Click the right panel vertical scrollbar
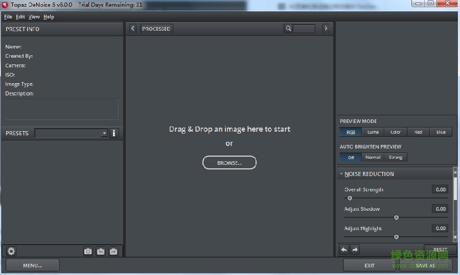This screenshot has width=460, height=275. [x=455, y=205]
